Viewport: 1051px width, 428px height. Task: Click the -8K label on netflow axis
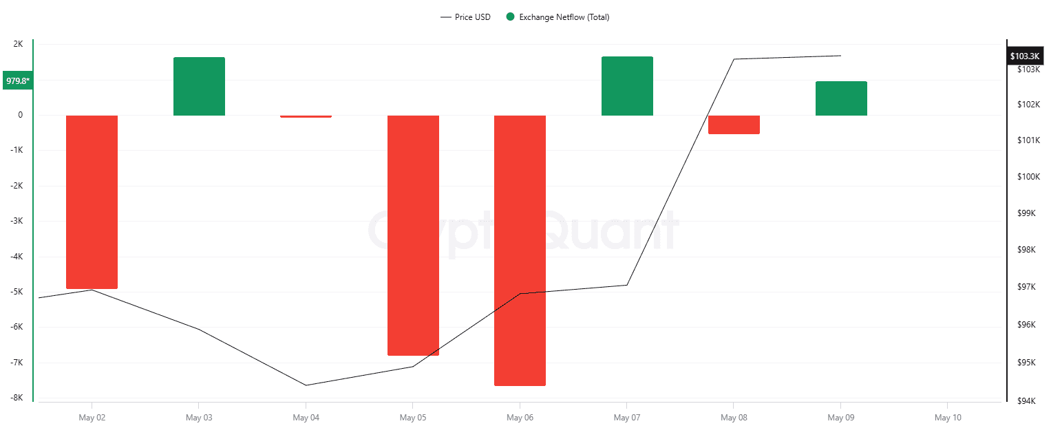16,398
